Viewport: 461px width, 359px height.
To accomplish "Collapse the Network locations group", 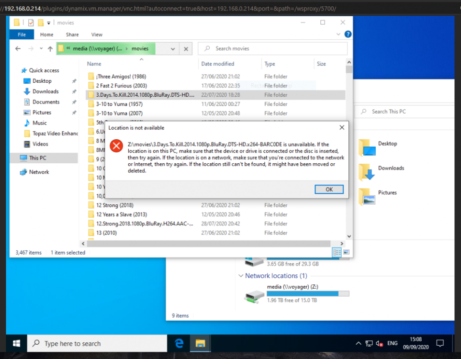I will click(241, 276).
